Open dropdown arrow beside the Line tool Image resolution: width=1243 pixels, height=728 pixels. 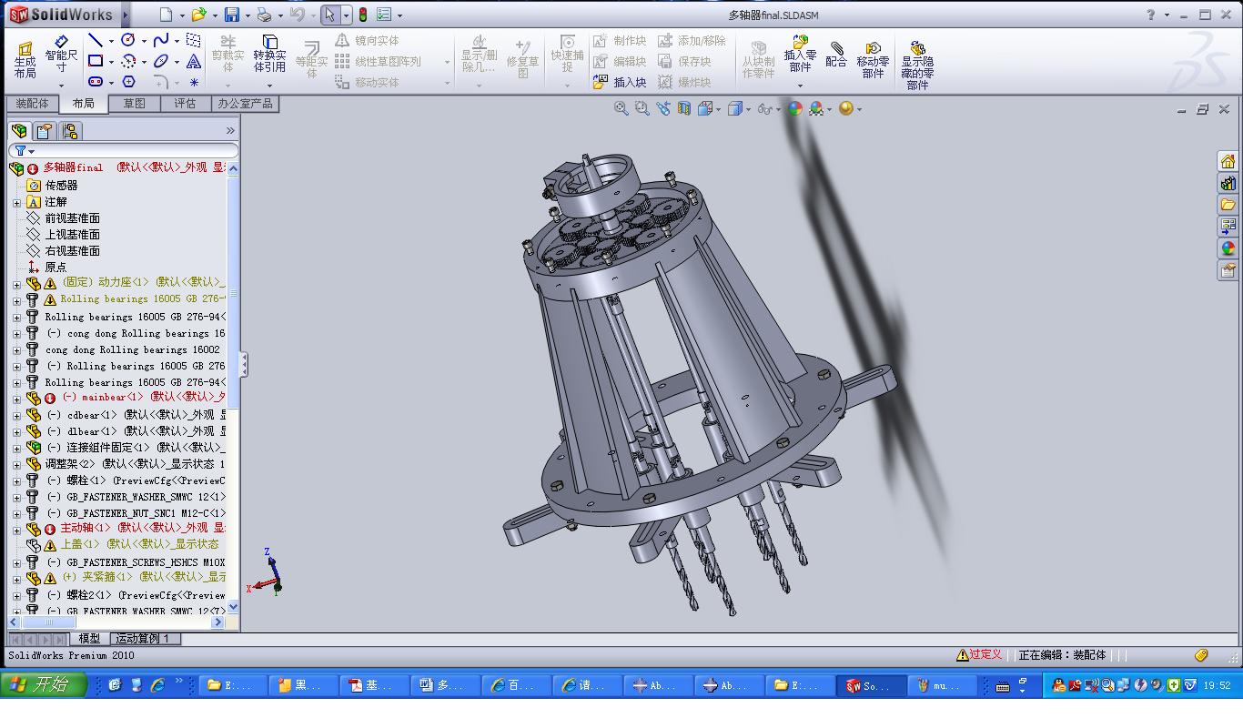click(x=111, y=41)
